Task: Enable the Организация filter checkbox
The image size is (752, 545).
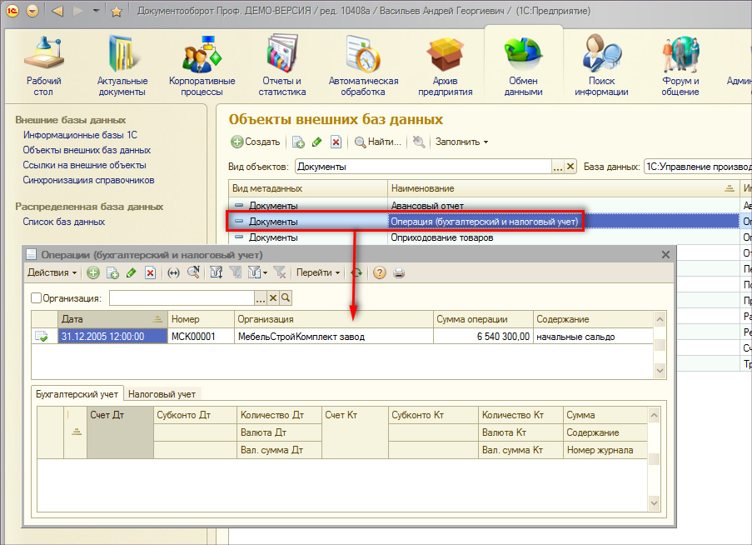Action: 36,298
